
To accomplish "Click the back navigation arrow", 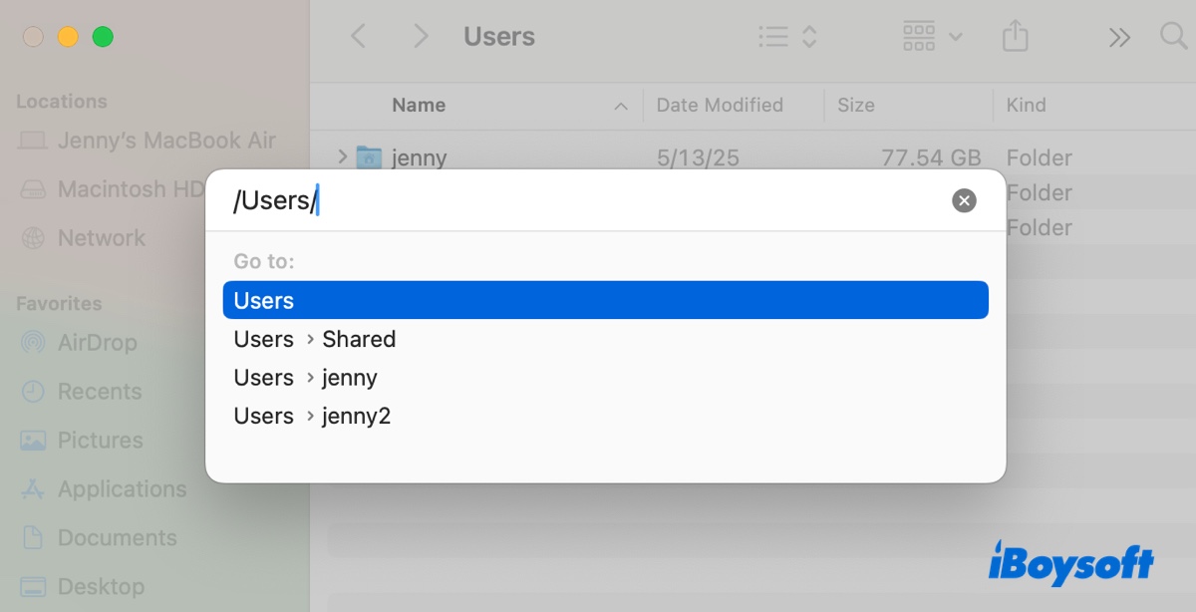I will coord(359,37).
